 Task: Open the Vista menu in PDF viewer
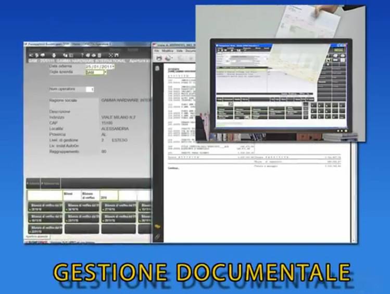click(x=179, y=51)
